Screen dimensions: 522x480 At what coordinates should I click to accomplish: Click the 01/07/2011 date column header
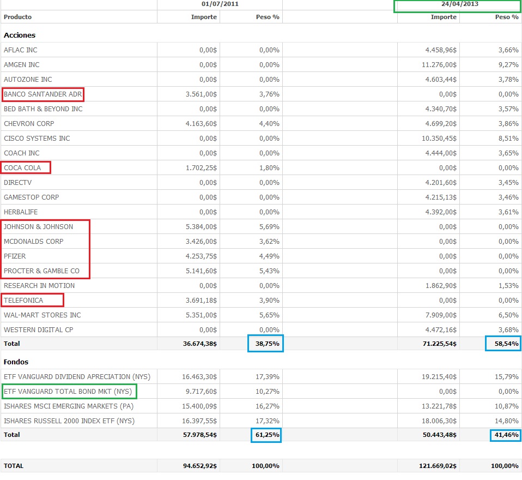(x=220, y=4)
